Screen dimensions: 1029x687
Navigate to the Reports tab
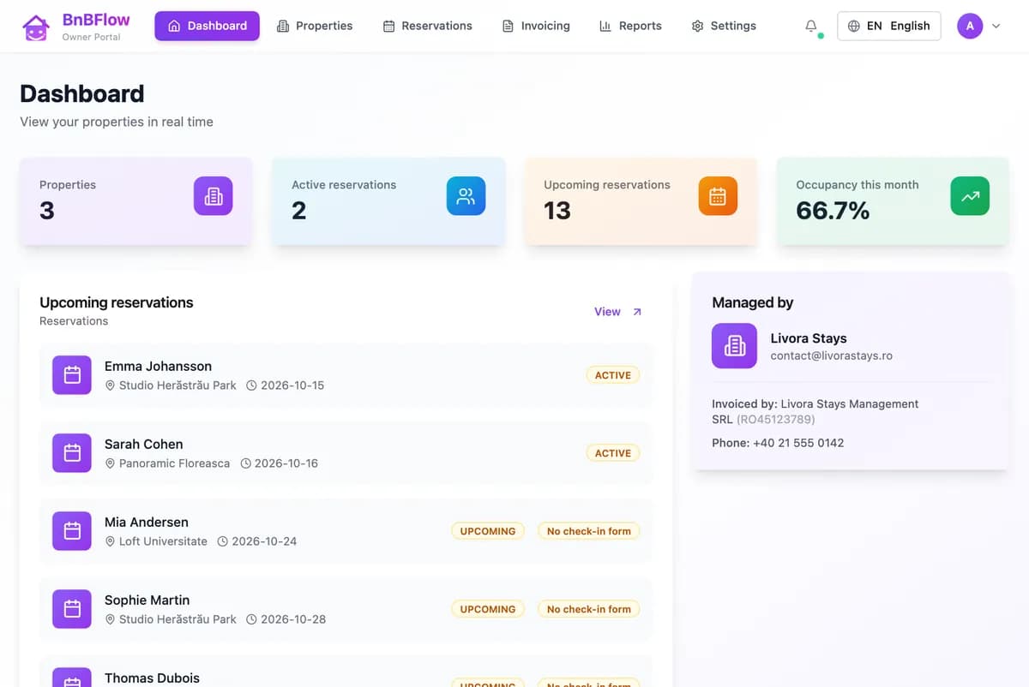point(630,26)
